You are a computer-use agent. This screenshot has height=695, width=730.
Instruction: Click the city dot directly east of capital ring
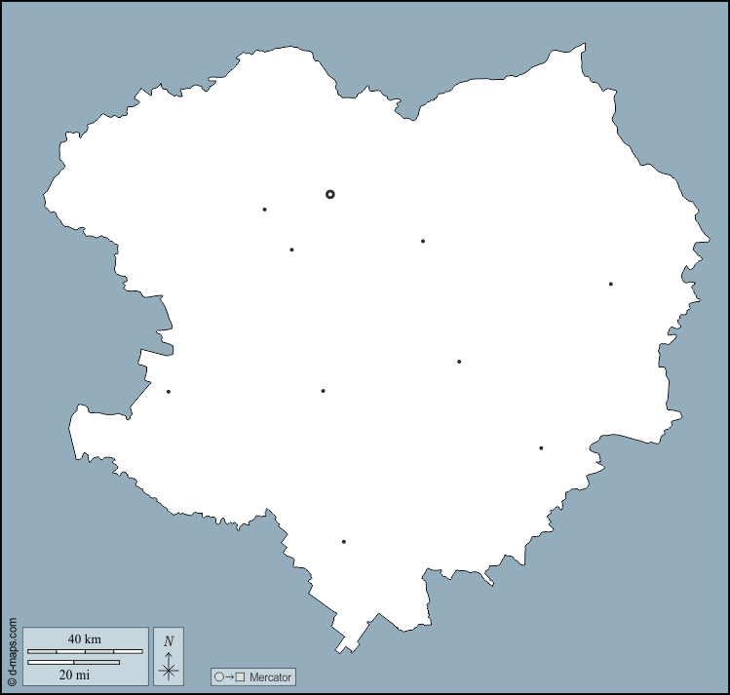pyautogui.click(x=423, y=241)
